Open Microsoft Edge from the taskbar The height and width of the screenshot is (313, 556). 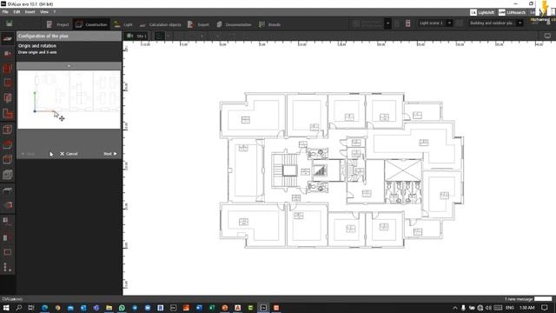[x=44, y=308]
